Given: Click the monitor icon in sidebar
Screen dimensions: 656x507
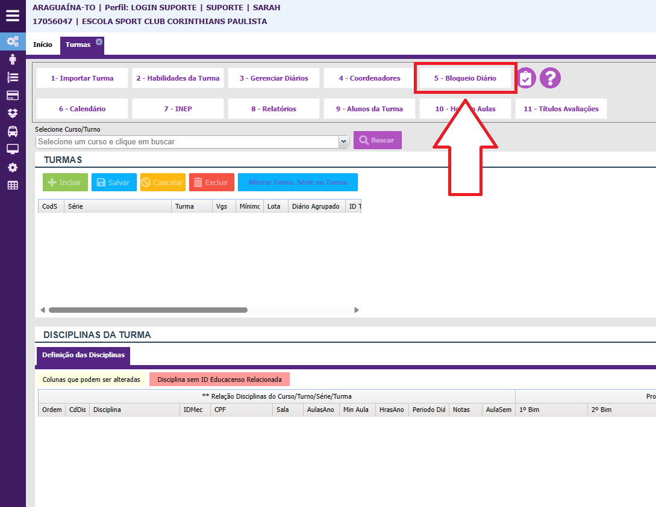Looking at the screenshot, I should point(13,149).
